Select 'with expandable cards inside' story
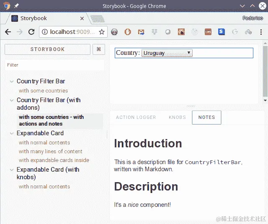Screen dimensions: 268x224 coord(54,160)
